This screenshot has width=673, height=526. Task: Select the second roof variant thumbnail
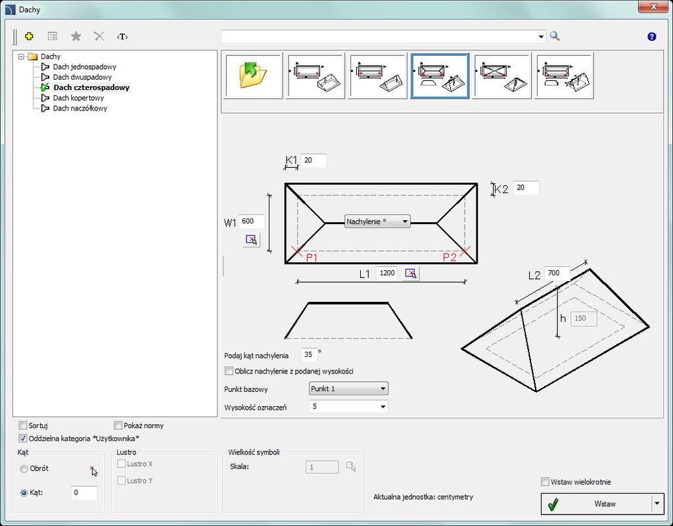pyautogui.click(x=377, y=76)
